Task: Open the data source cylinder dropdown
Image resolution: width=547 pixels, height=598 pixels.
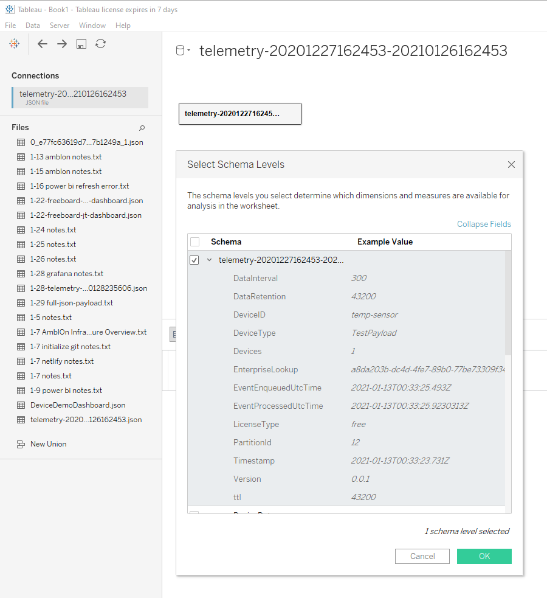Action: coord(183,50)
